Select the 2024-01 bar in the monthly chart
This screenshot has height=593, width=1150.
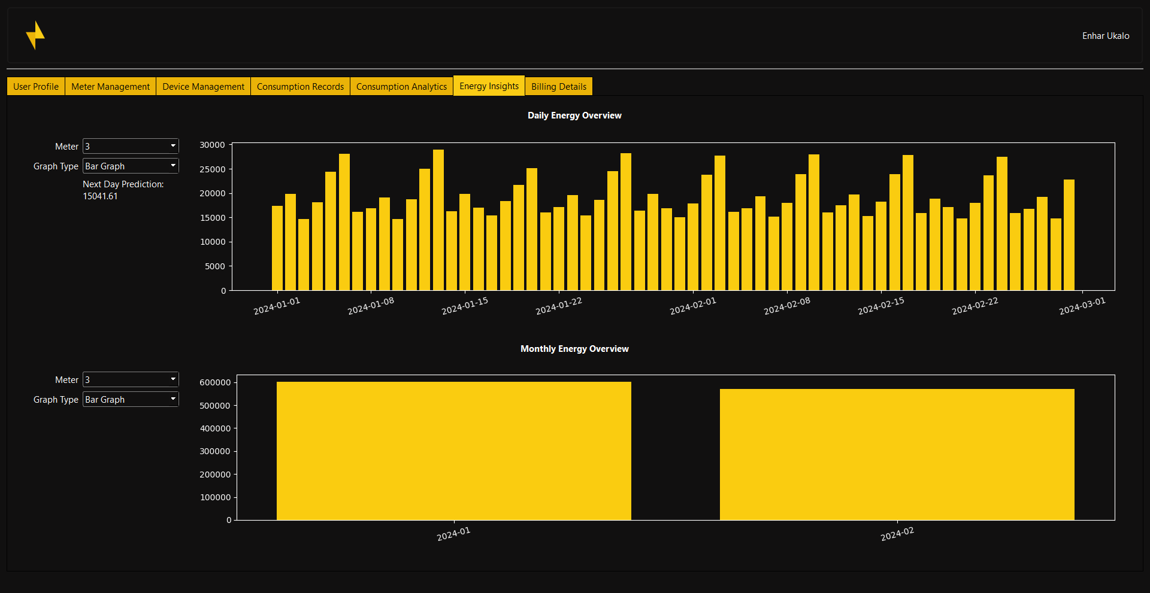click(453, 451)
